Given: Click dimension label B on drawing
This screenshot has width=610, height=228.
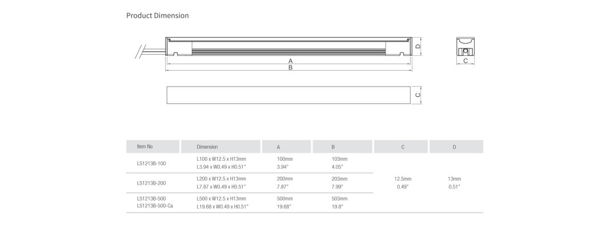Looking at the screenshot, I should 290,67.
